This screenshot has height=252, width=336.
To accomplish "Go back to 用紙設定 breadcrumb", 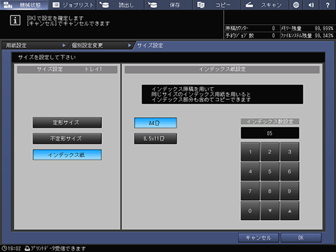I will (x=34, y=45).
